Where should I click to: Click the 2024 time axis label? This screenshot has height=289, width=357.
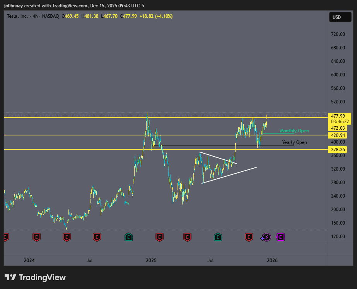[x=29, y=260]
